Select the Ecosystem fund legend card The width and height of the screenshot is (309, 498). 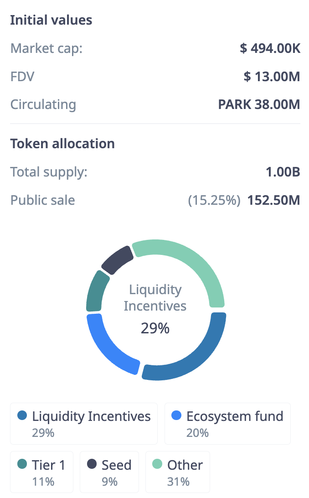[x=227, y=424]
